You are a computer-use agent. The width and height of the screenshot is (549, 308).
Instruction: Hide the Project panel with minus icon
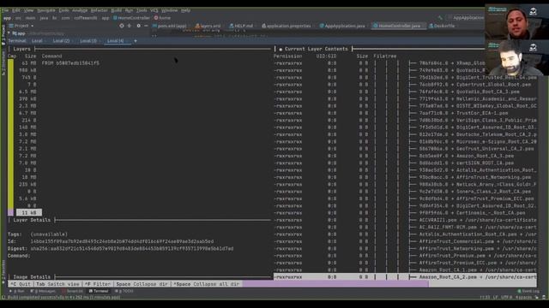click(x=146, y=26)
